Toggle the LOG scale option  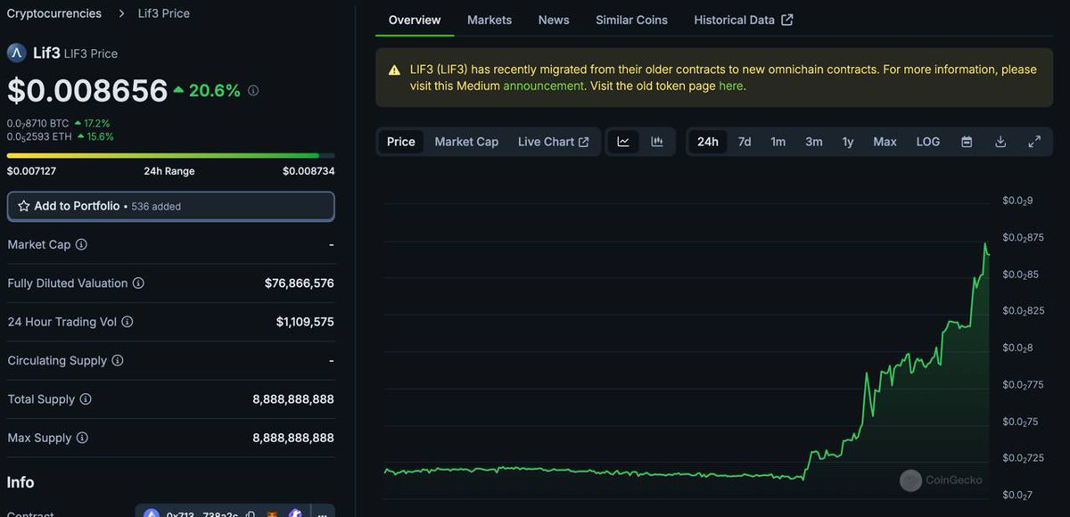[928, 142]
